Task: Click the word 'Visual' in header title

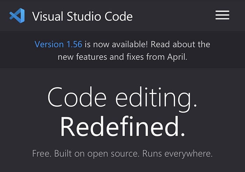Action: pos(48,16)
